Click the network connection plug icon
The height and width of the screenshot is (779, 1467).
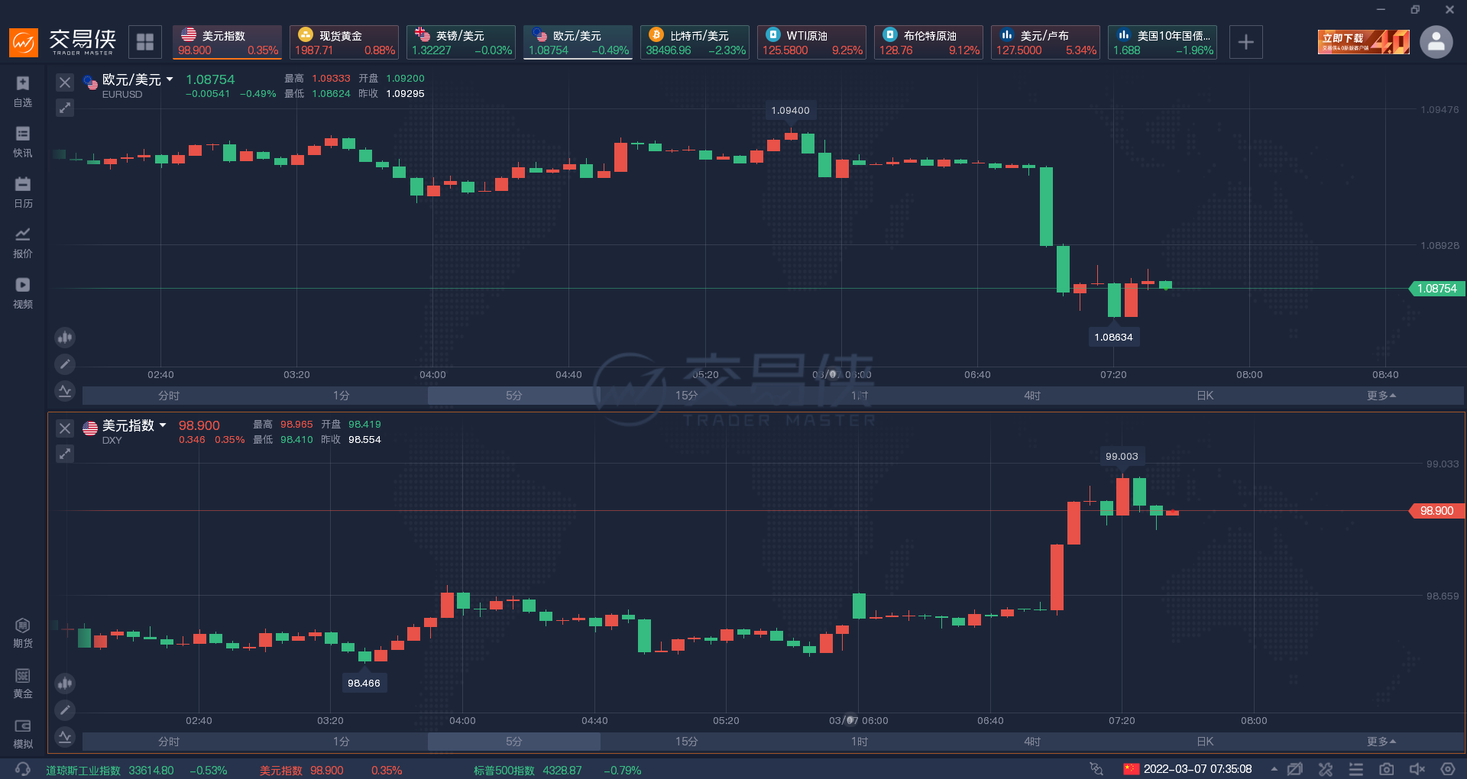[1096, 769]
